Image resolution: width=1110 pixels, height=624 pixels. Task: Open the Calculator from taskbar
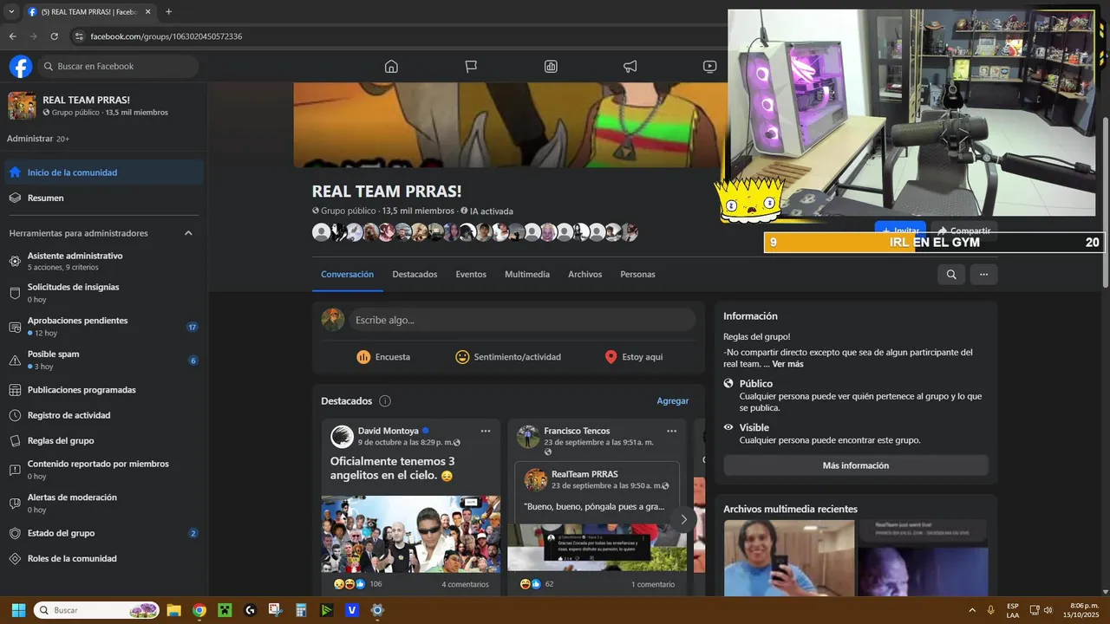click(x=301, y=610)
